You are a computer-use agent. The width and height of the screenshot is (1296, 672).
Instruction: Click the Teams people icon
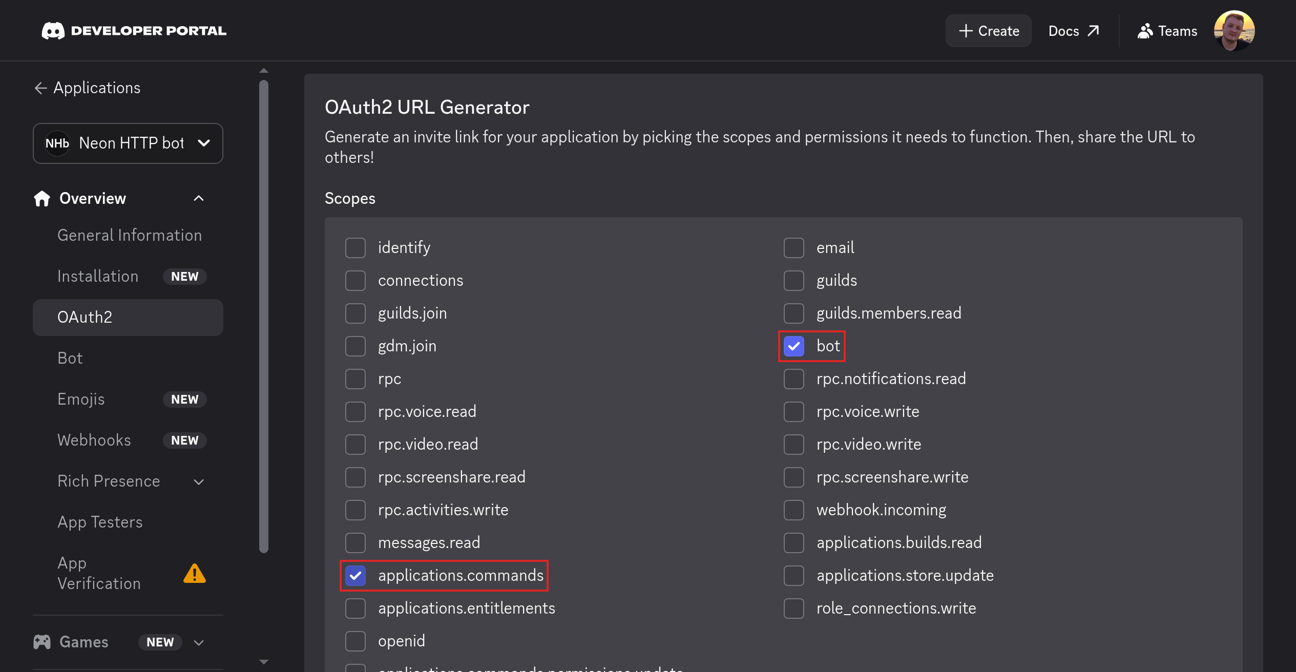(1145, 31)
